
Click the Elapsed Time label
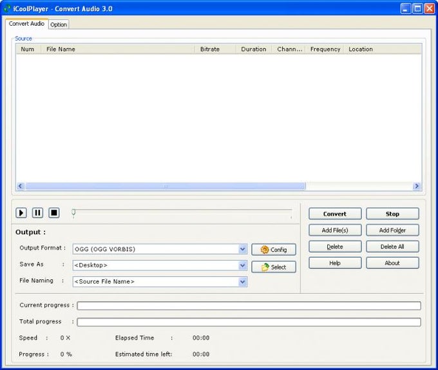pyautogui.click(x=135, y=338)
